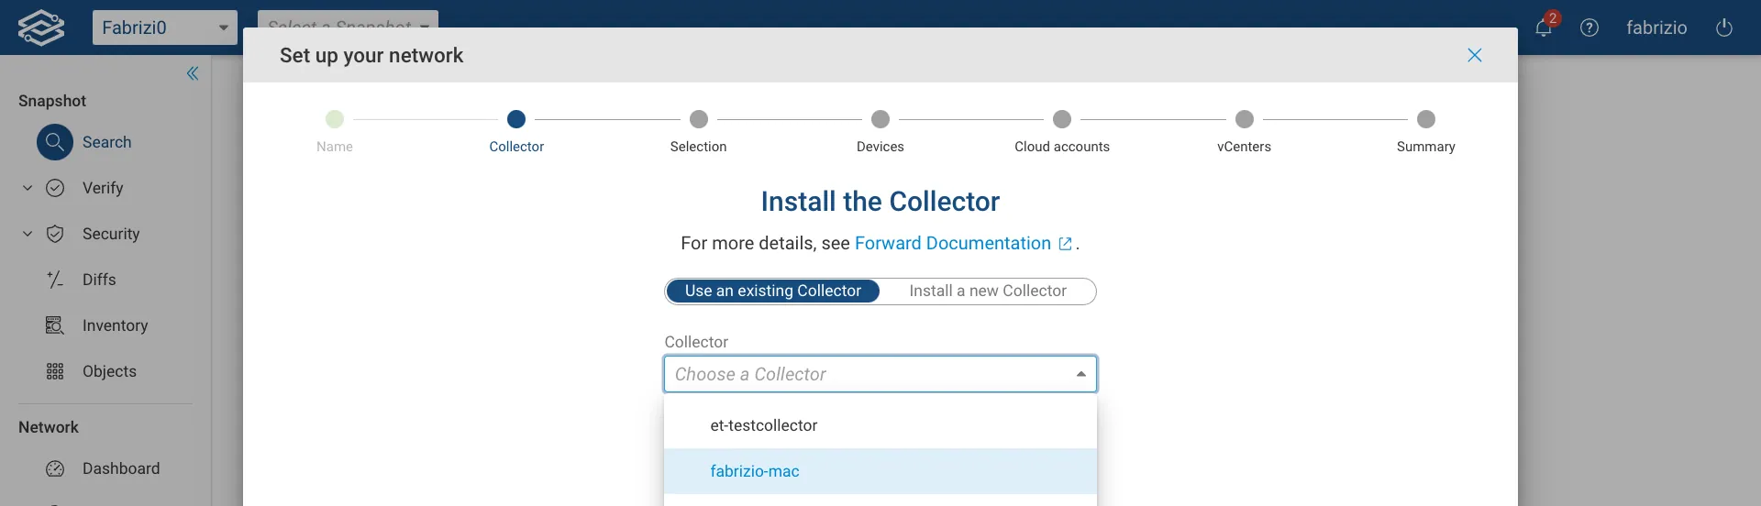Click the Diffs plus-minus icon
The width and height of the screenshot is (1761, 506).
tap(55, 280)
